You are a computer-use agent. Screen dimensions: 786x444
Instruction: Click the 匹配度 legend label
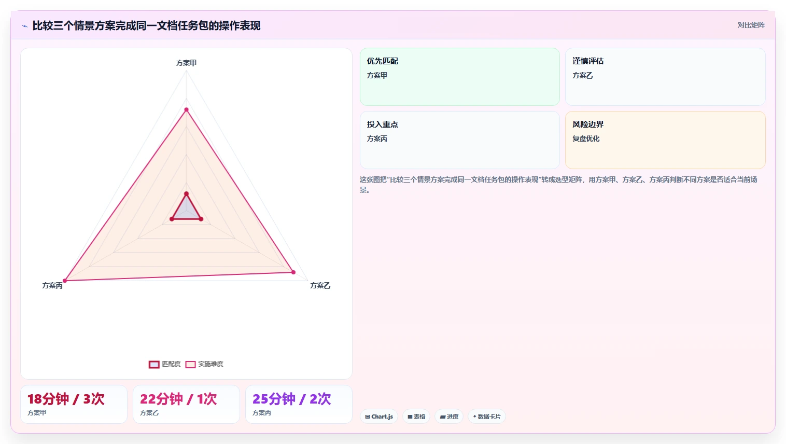pos(171,364)
